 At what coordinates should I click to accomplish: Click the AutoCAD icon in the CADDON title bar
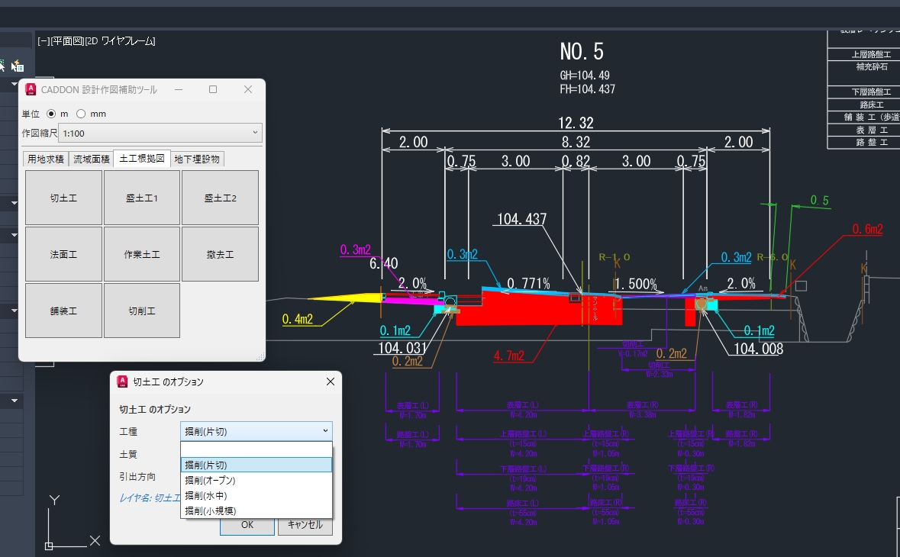pos(31,89)
